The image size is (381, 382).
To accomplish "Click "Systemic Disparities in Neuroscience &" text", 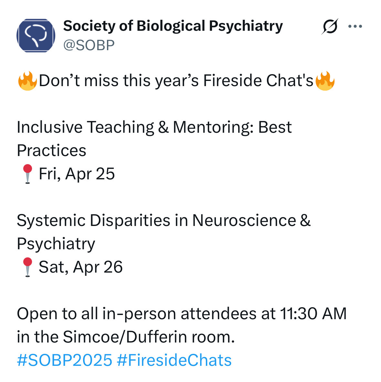I will pos(164,220).
